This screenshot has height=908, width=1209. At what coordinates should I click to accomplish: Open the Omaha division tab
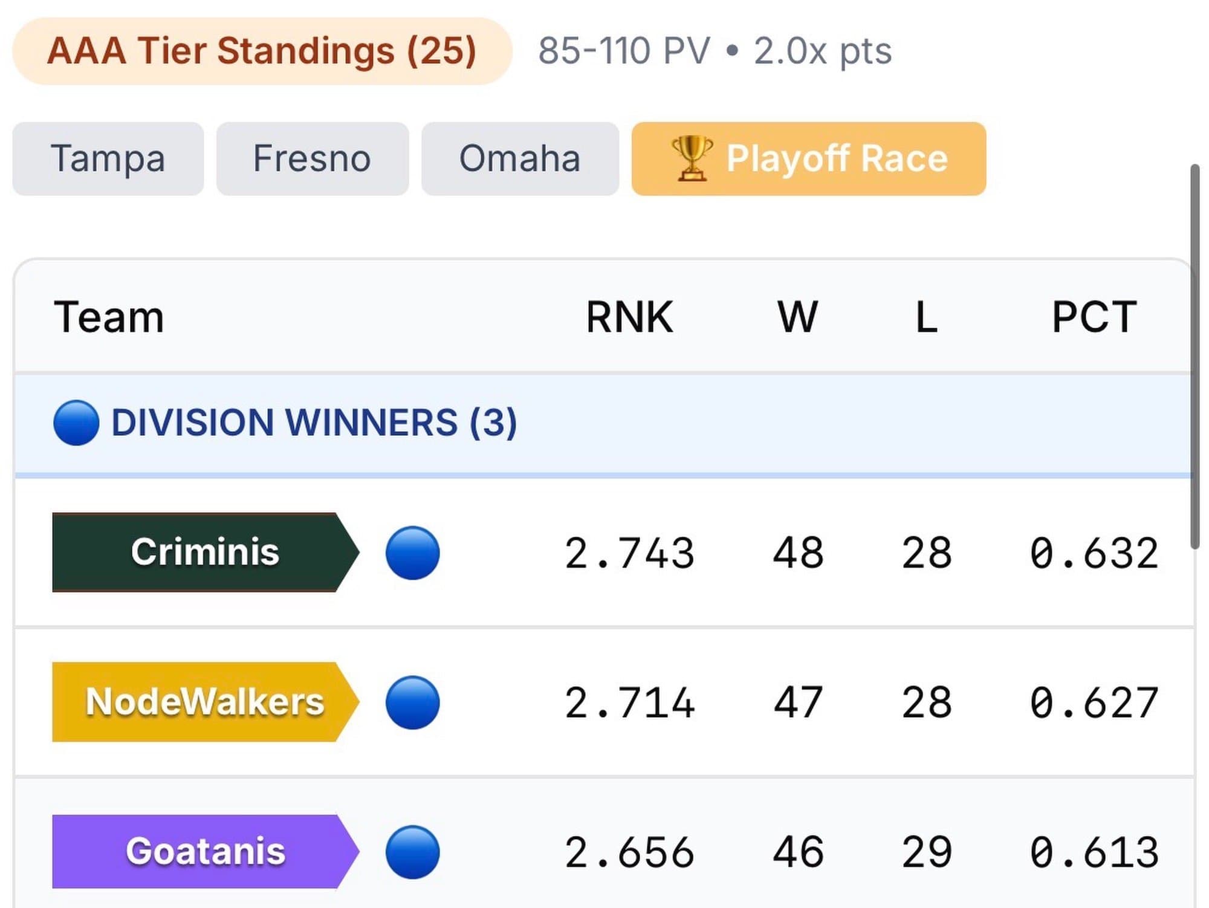[x=520, y=159]
